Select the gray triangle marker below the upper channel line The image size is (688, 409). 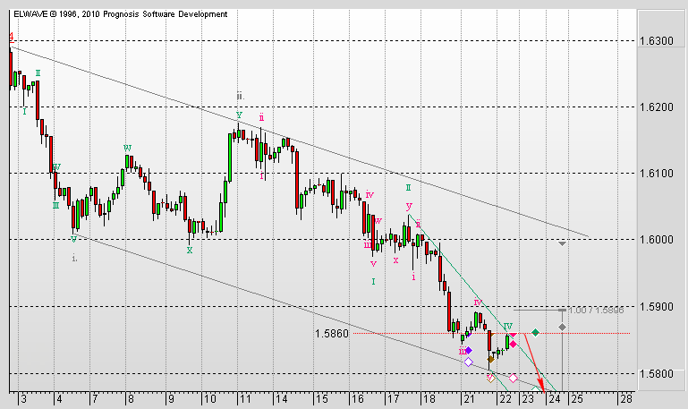(x=562, y=243)
